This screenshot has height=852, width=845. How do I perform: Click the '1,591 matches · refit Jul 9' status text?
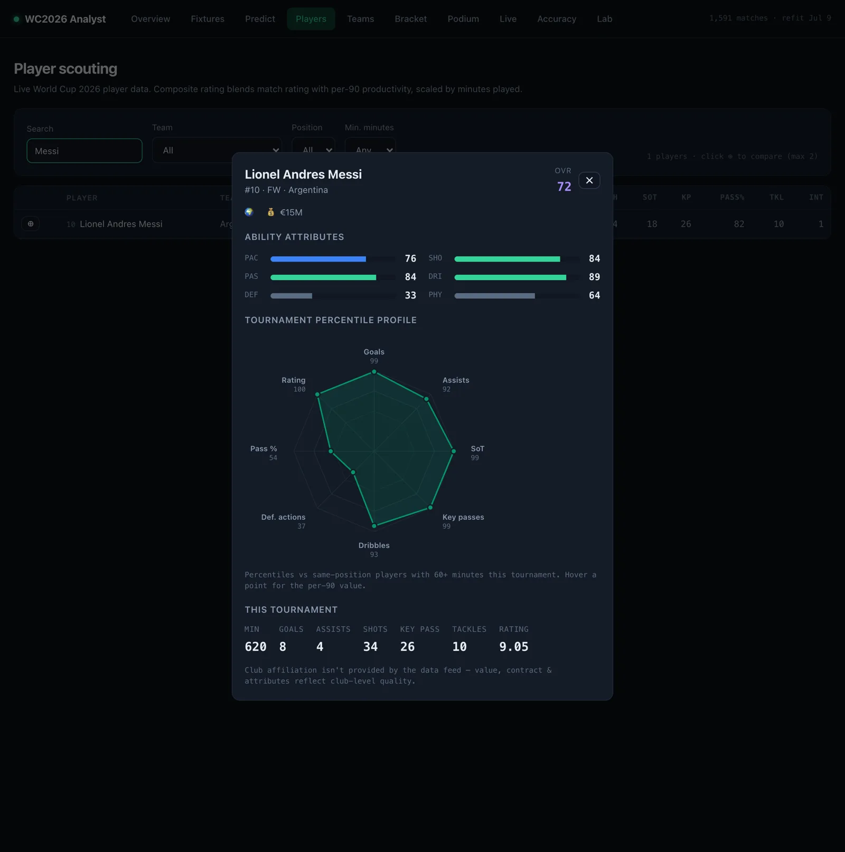click(x=770, y=18)
